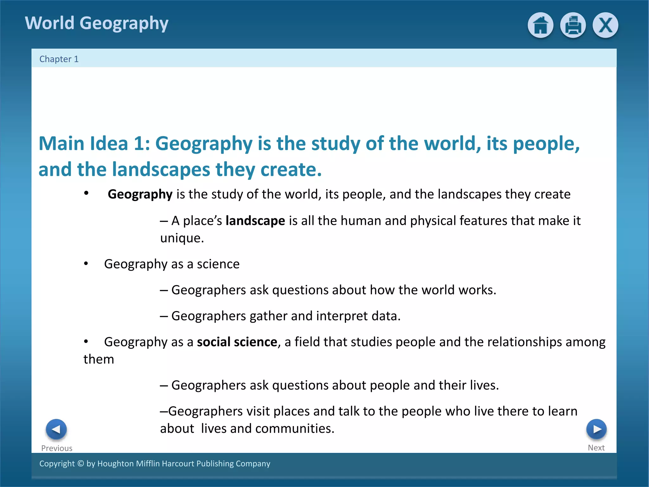The image size is (649, 487).
Task: Click the Main Idea 1 heading
Action: pos(309,156)
